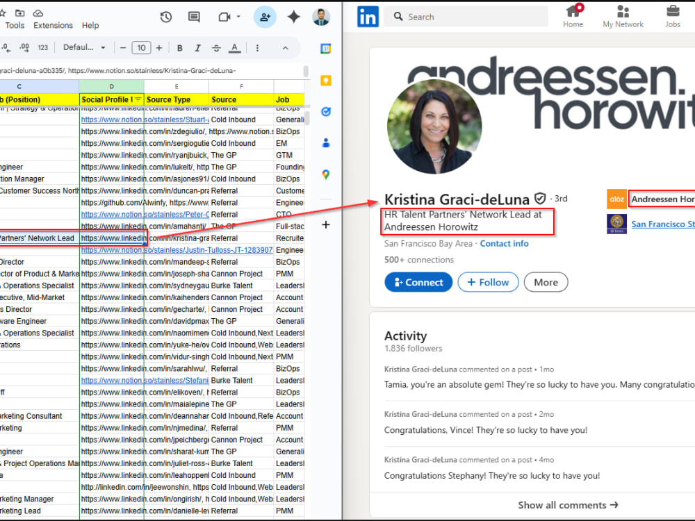695x521 pixels.
Task: Click the Follow button
Action: [x=488, y=282]
